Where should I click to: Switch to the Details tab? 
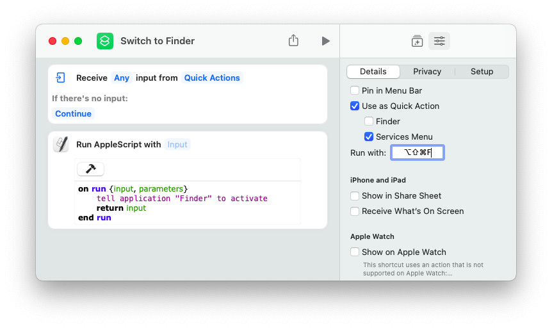(x=373, y=72)
